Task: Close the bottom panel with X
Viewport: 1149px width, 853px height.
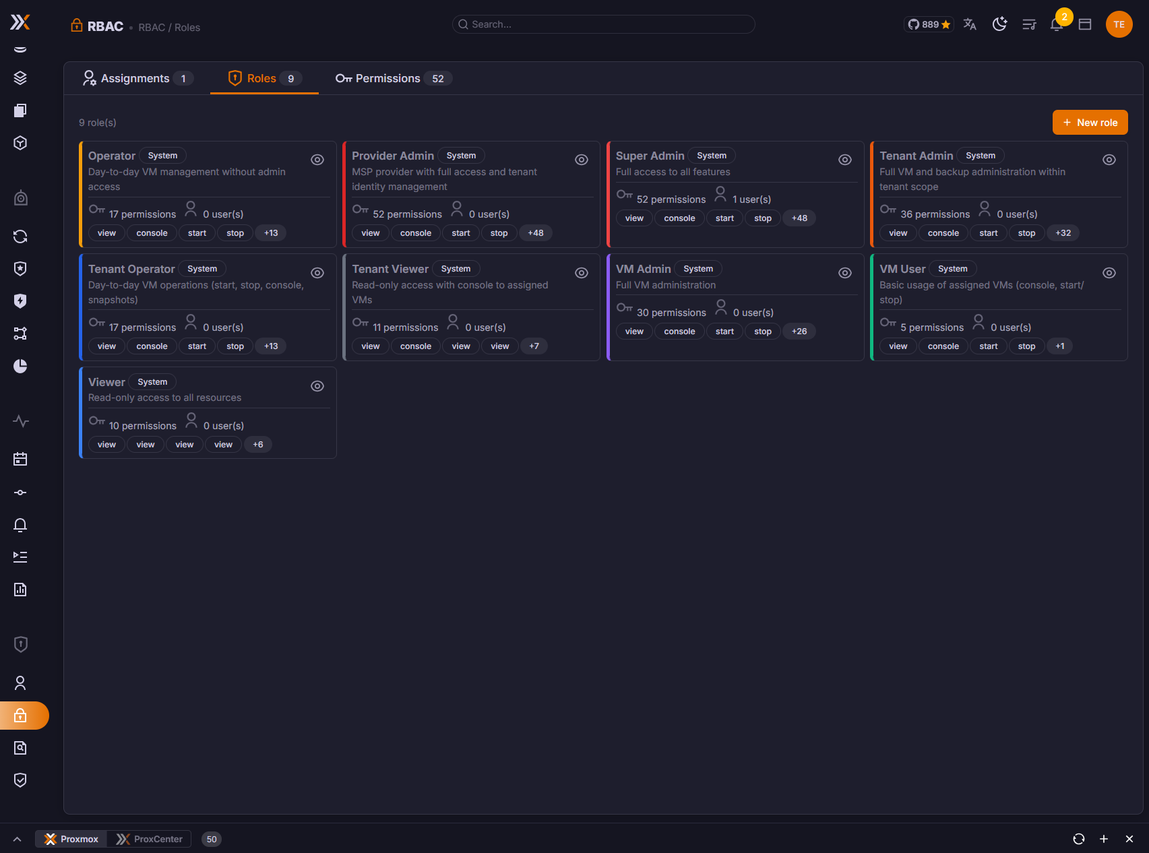Action: click(1129, 839)
